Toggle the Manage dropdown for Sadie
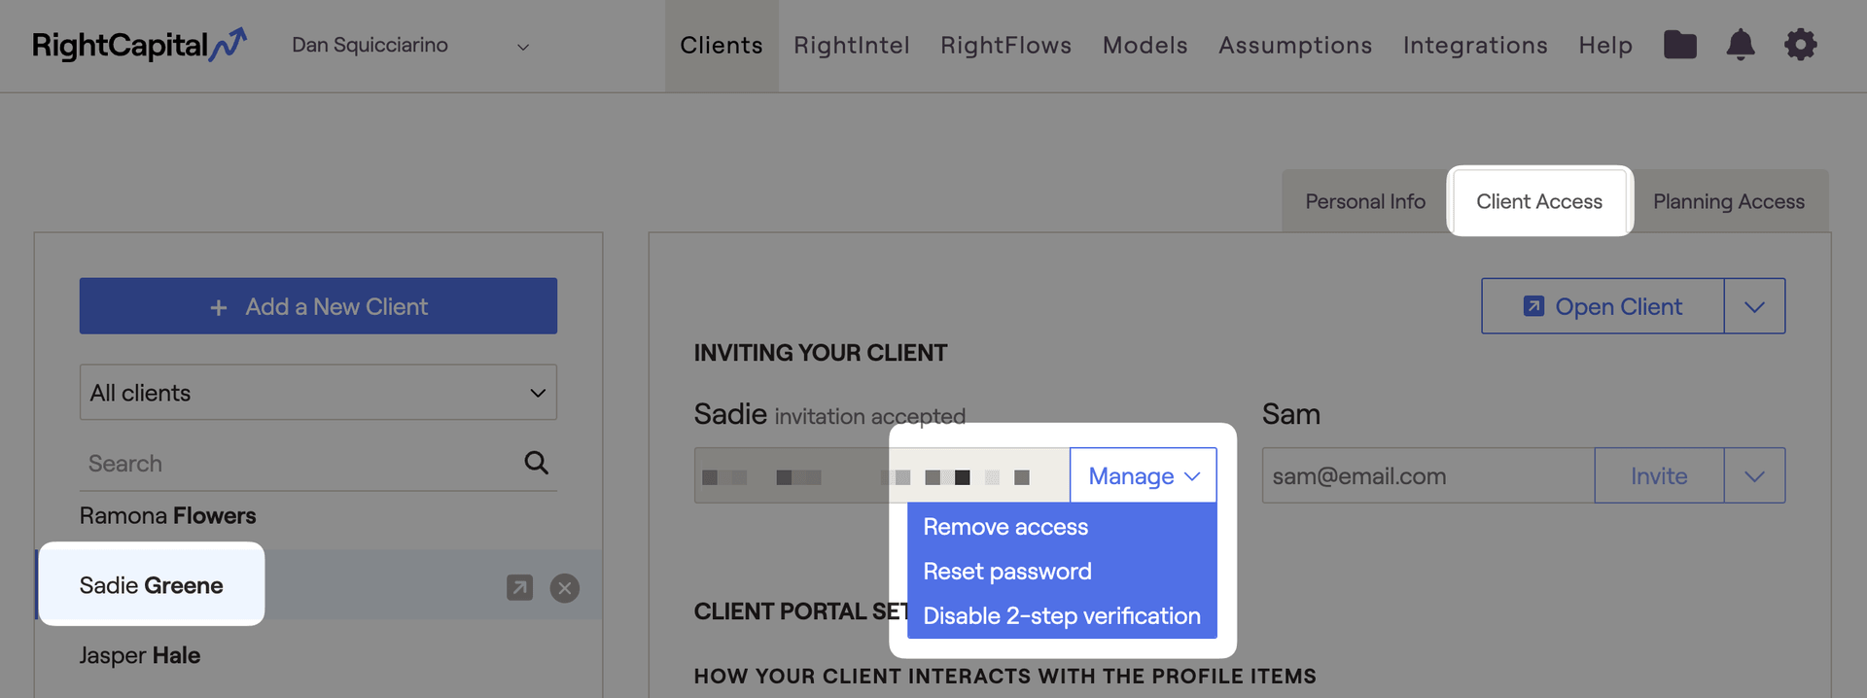This screenshot has height=698, width=1867. click(x=1144, y=476)
